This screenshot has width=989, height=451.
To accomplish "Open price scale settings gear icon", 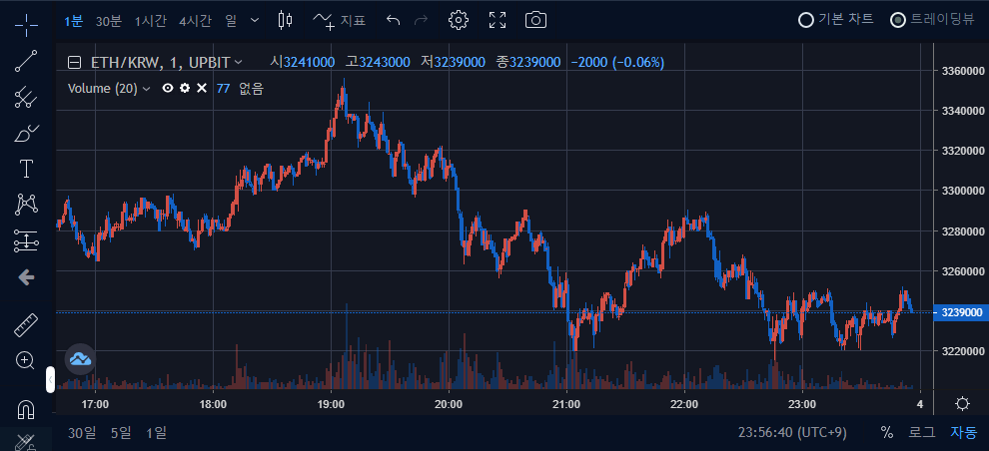I will (x=962, y=403).
